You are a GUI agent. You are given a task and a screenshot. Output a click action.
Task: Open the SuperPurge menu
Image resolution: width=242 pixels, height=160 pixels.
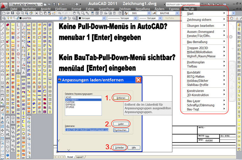[x=107, y=9]
